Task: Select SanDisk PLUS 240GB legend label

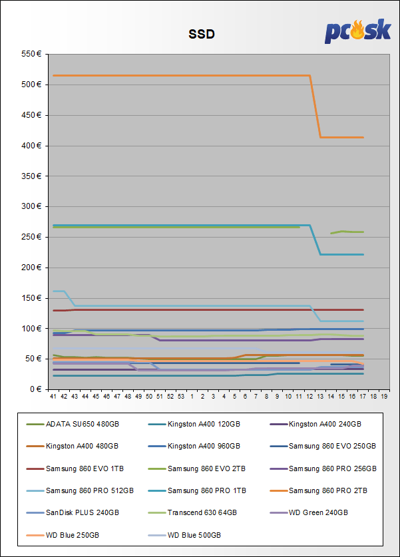Action: pyautogui.click(x=83, y=513)
